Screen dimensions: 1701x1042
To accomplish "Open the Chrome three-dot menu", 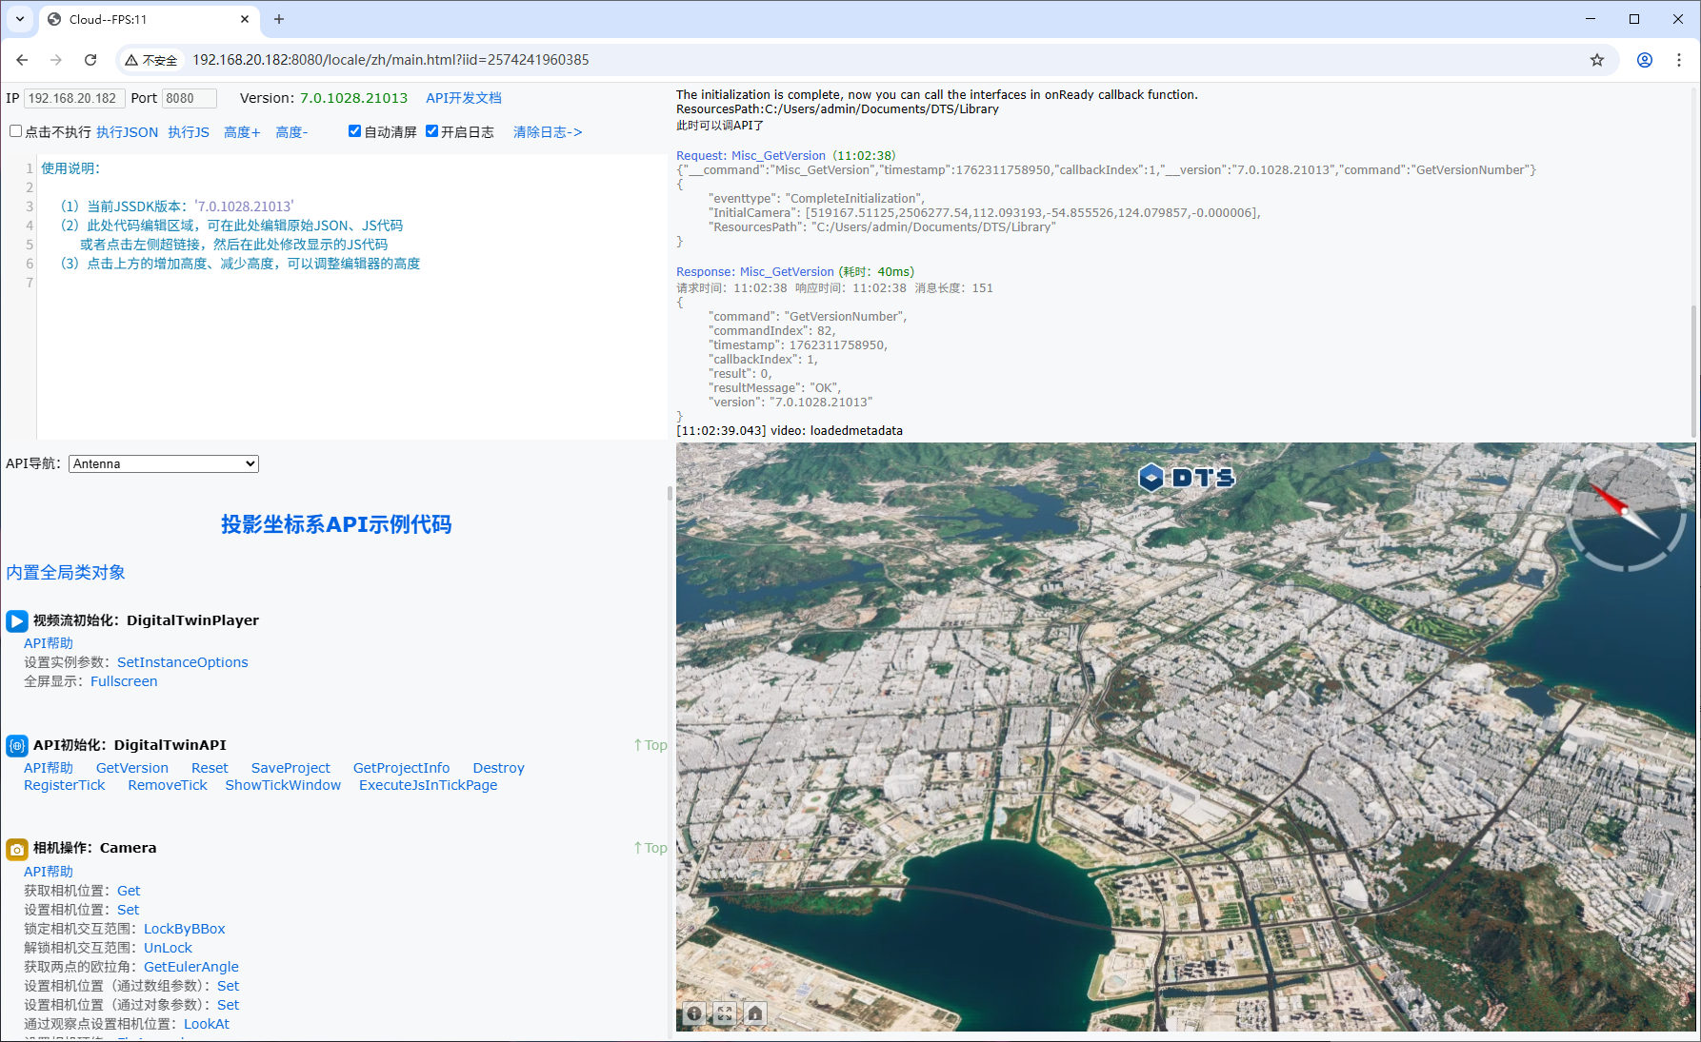I will (x=1679, y=60).
